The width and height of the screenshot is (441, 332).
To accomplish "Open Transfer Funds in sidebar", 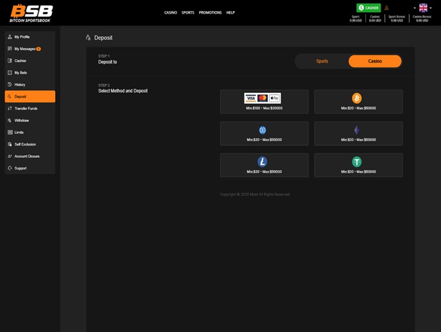I will (26, 109).
